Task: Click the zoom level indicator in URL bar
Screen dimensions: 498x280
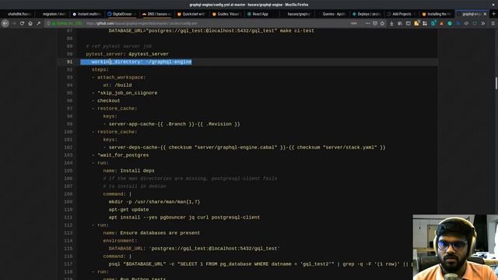Action: [x=353, y=23]
